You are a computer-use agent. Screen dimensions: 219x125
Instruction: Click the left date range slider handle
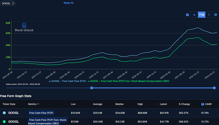(92, 88)
